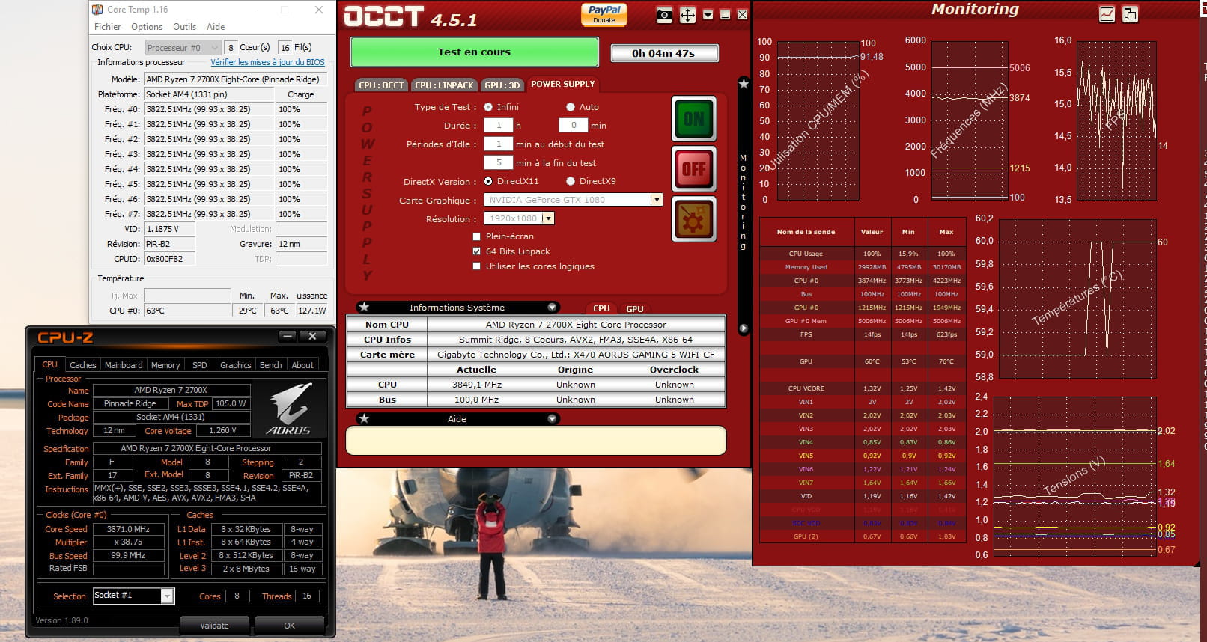Choose DirectX9 version
This screenshot has height=642, width=1207.
[571, 181]
